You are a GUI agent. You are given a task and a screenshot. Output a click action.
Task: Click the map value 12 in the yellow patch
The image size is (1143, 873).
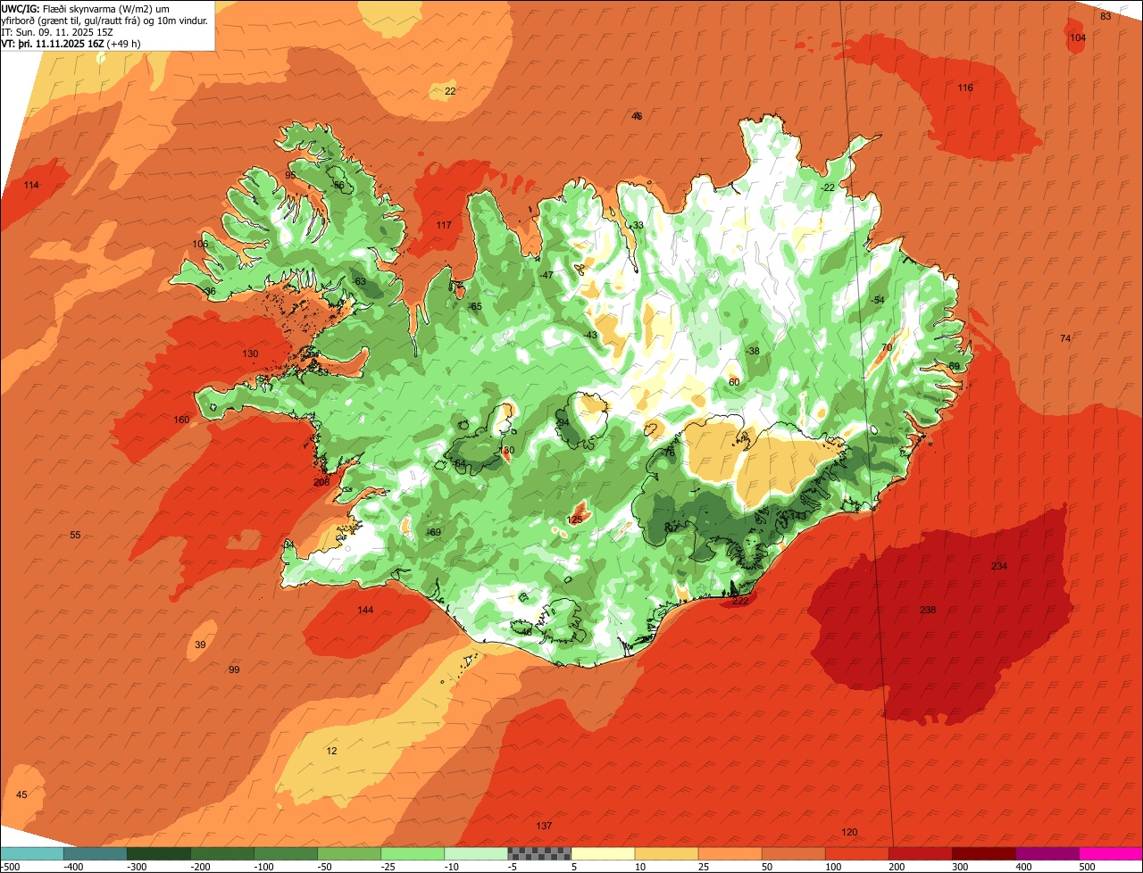332,751
